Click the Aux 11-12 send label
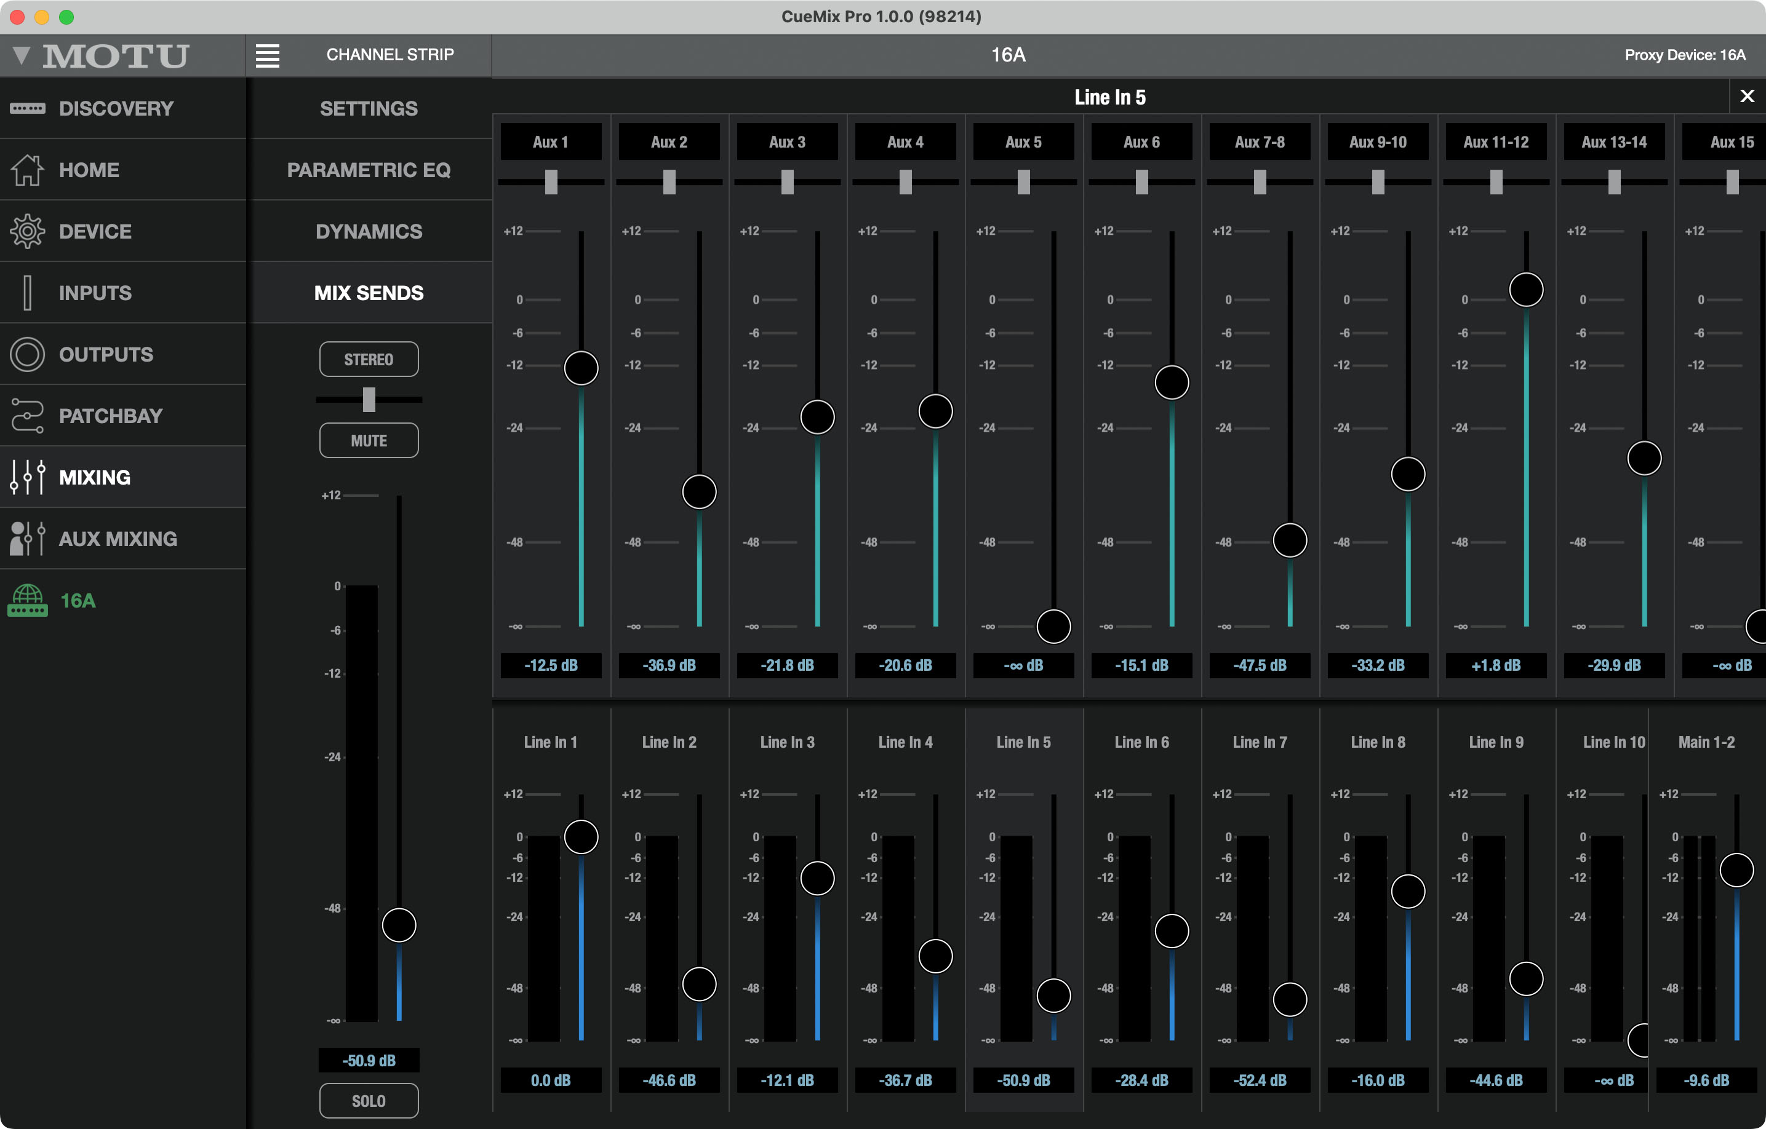 coord(1496,142)
